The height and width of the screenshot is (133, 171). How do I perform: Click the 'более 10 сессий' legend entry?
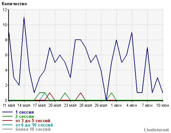(x=33, y=129)
